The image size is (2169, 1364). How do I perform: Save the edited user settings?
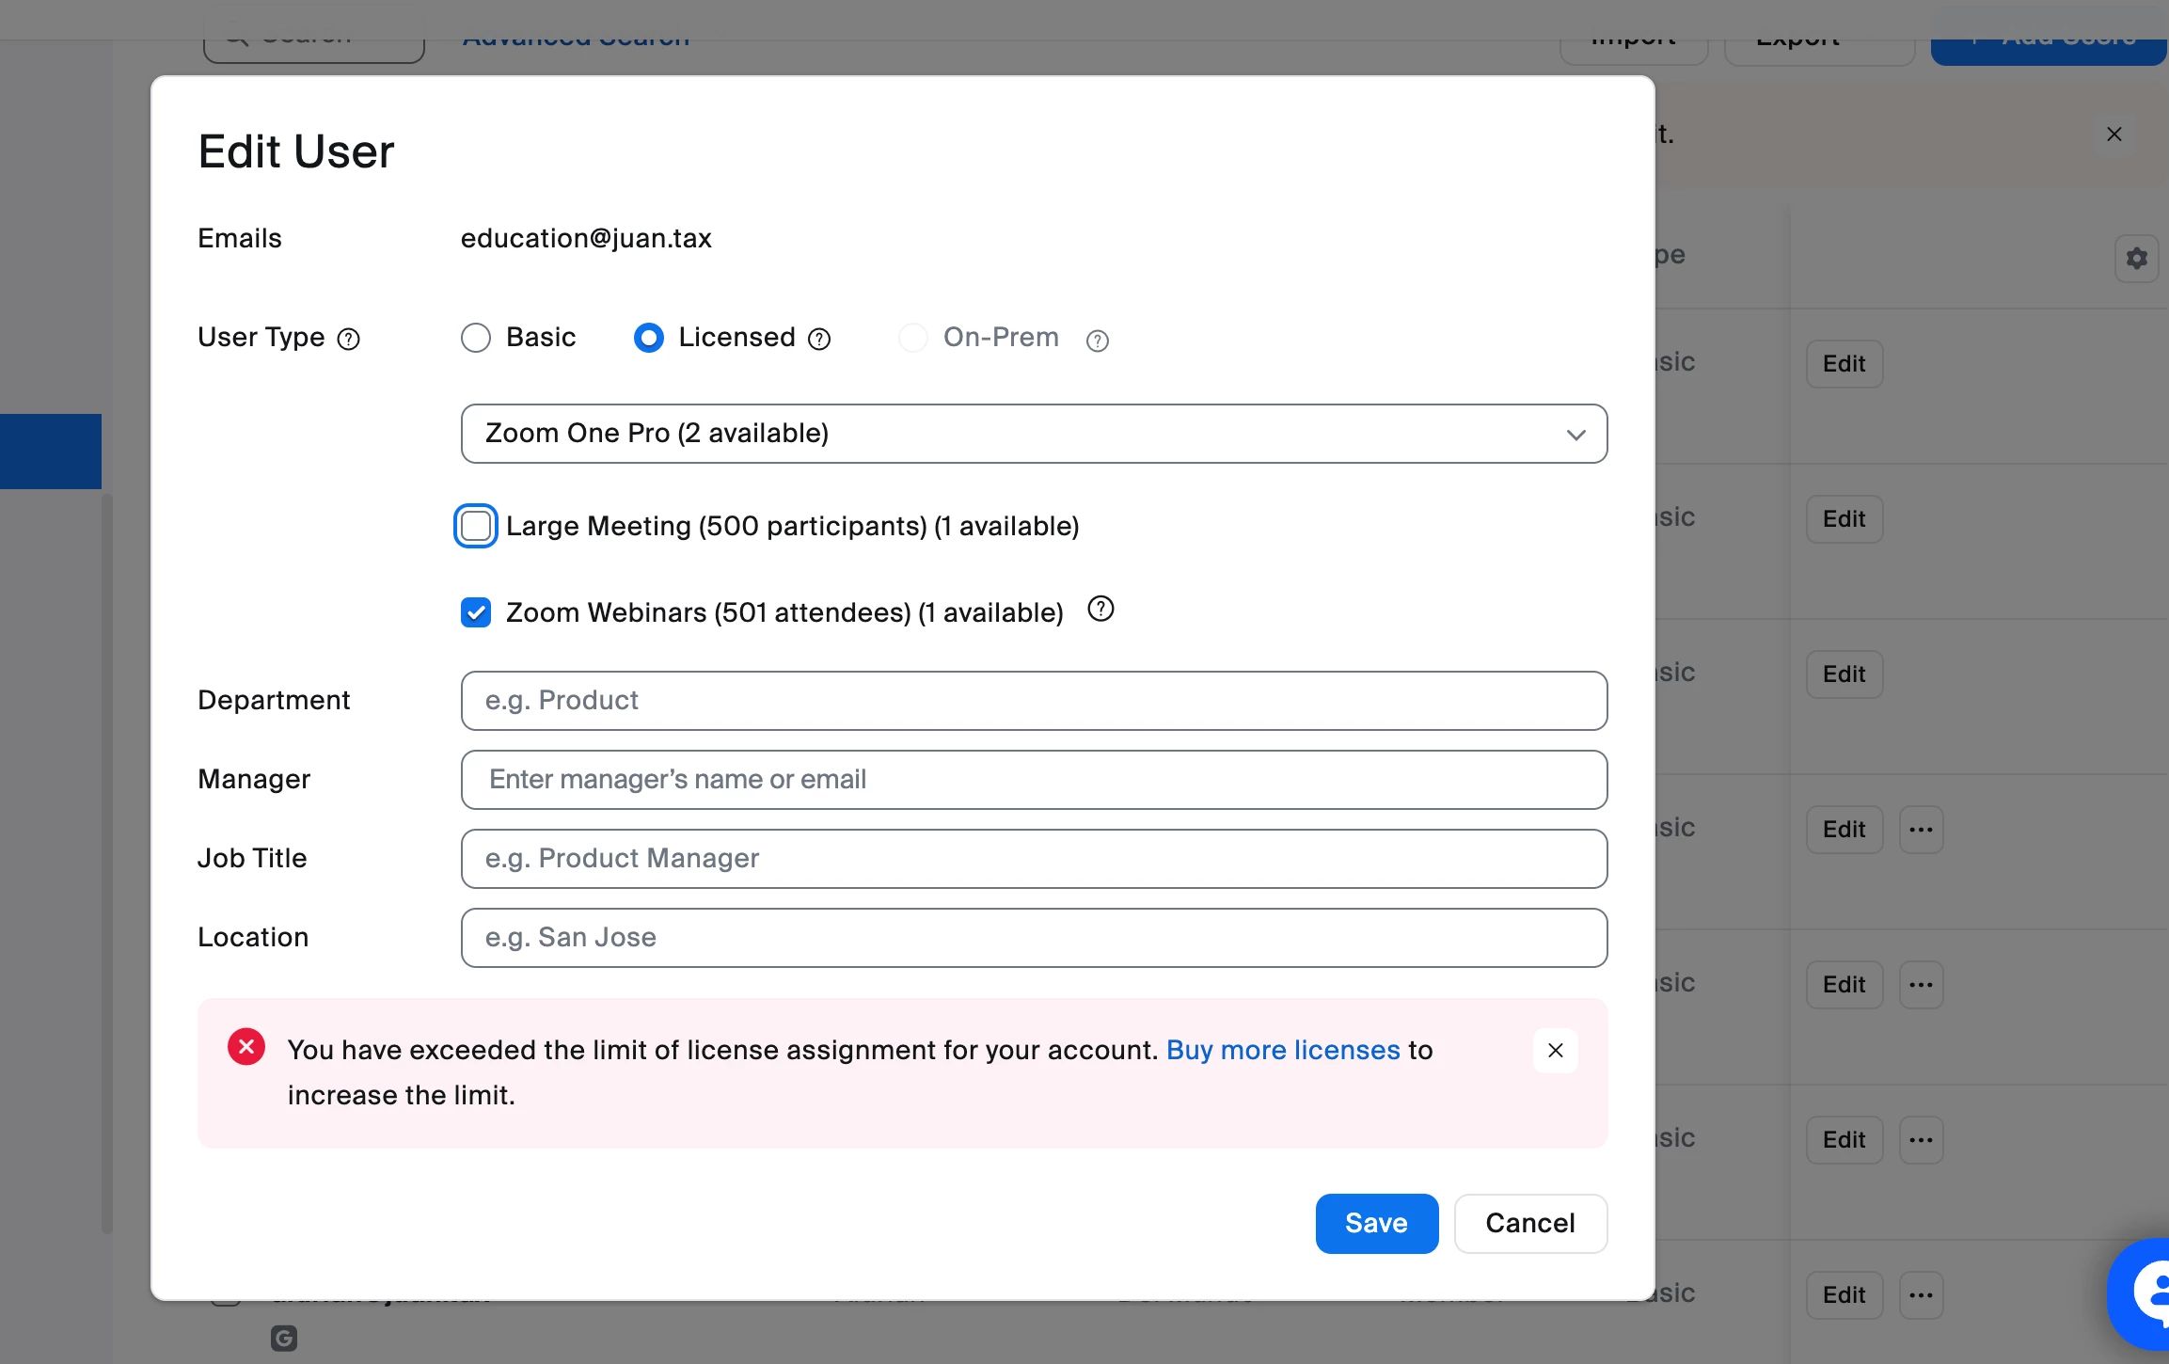(x=1376, y=1223)
